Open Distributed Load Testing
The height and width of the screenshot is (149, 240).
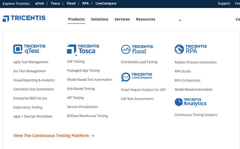click(139, 62)
